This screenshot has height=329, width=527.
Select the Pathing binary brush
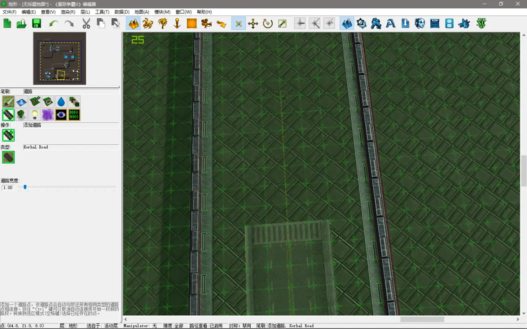point(74,115)
